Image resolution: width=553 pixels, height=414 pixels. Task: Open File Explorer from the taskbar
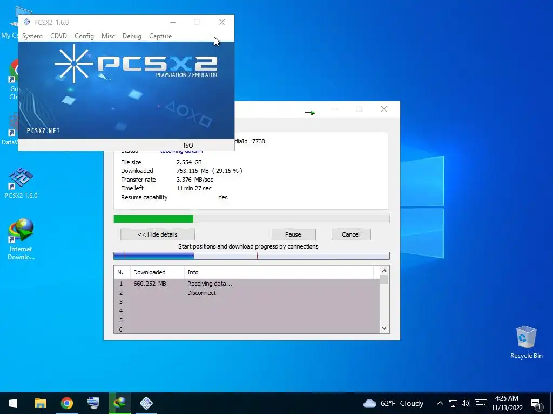[x=40, y=403]
